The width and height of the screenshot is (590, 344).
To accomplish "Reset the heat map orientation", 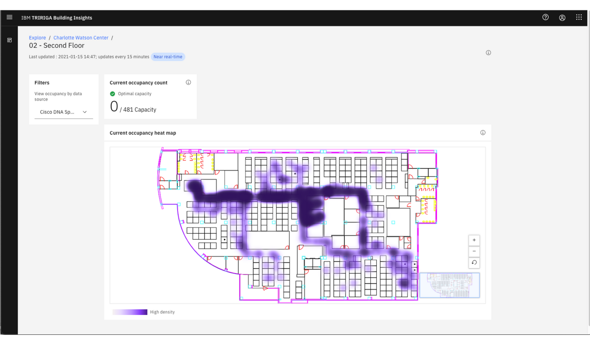I will coord(474,263).
